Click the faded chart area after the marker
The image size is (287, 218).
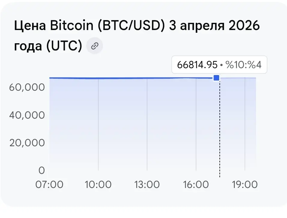[238, 125]
